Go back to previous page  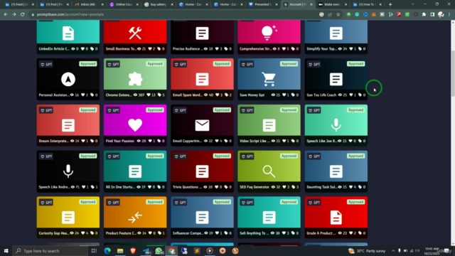click(6, 14)
